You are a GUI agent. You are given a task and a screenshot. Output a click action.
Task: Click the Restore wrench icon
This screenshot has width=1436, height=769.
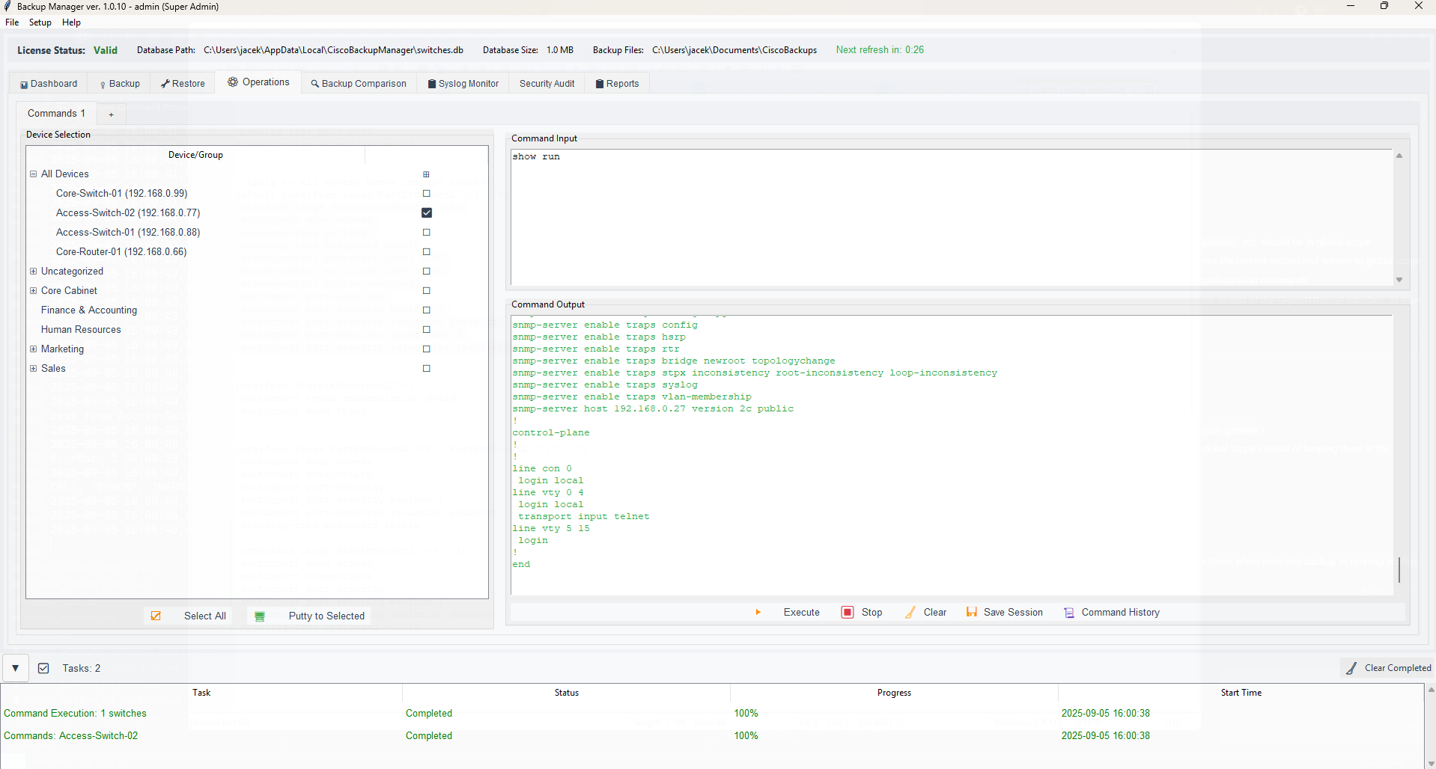tap(165, 84)
